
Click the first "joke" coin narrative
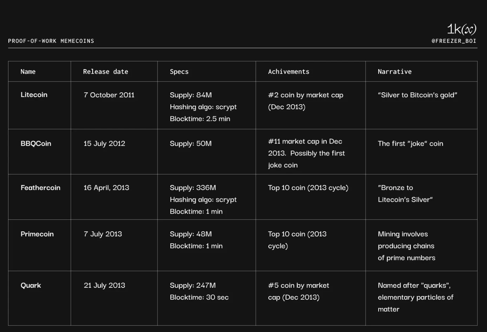[410, 144]
